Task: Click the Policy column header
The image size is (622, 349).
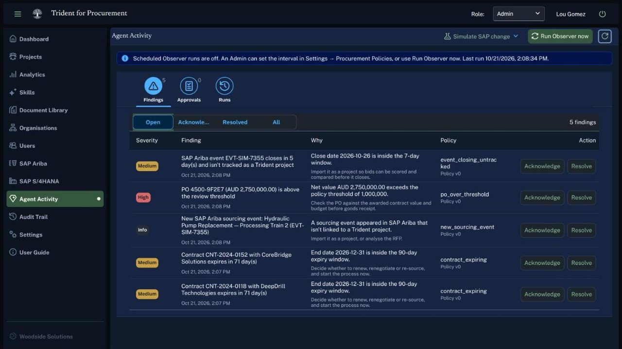Action: tap(449, 141)
